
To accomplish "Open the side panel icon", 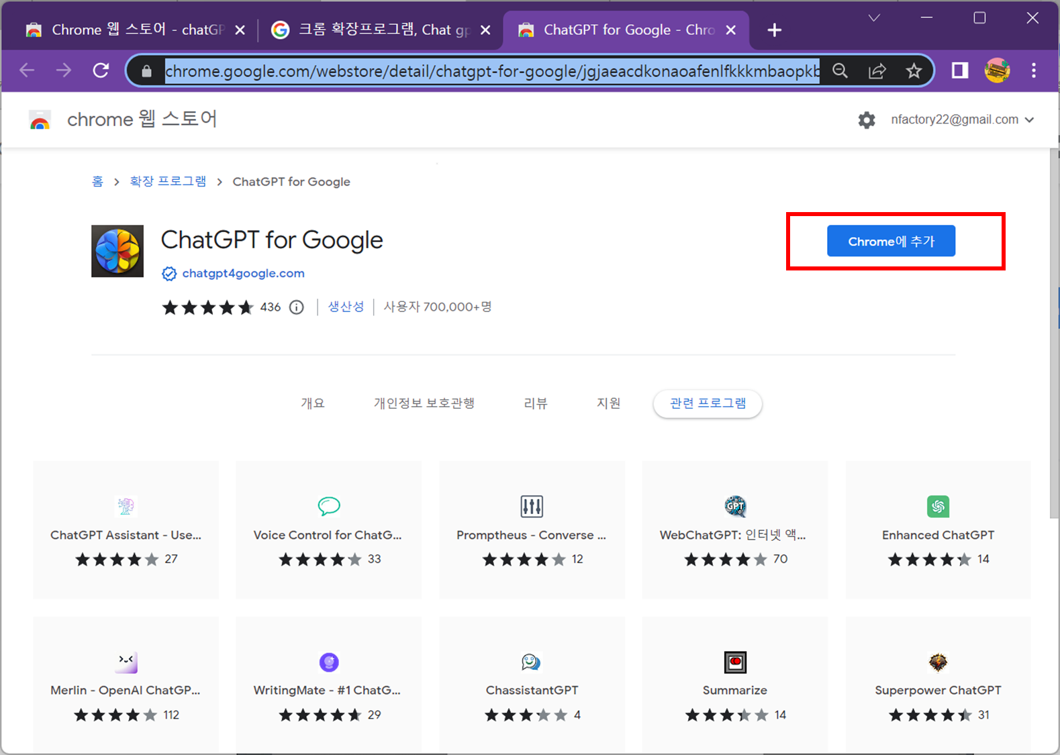I will pos(960,70).
